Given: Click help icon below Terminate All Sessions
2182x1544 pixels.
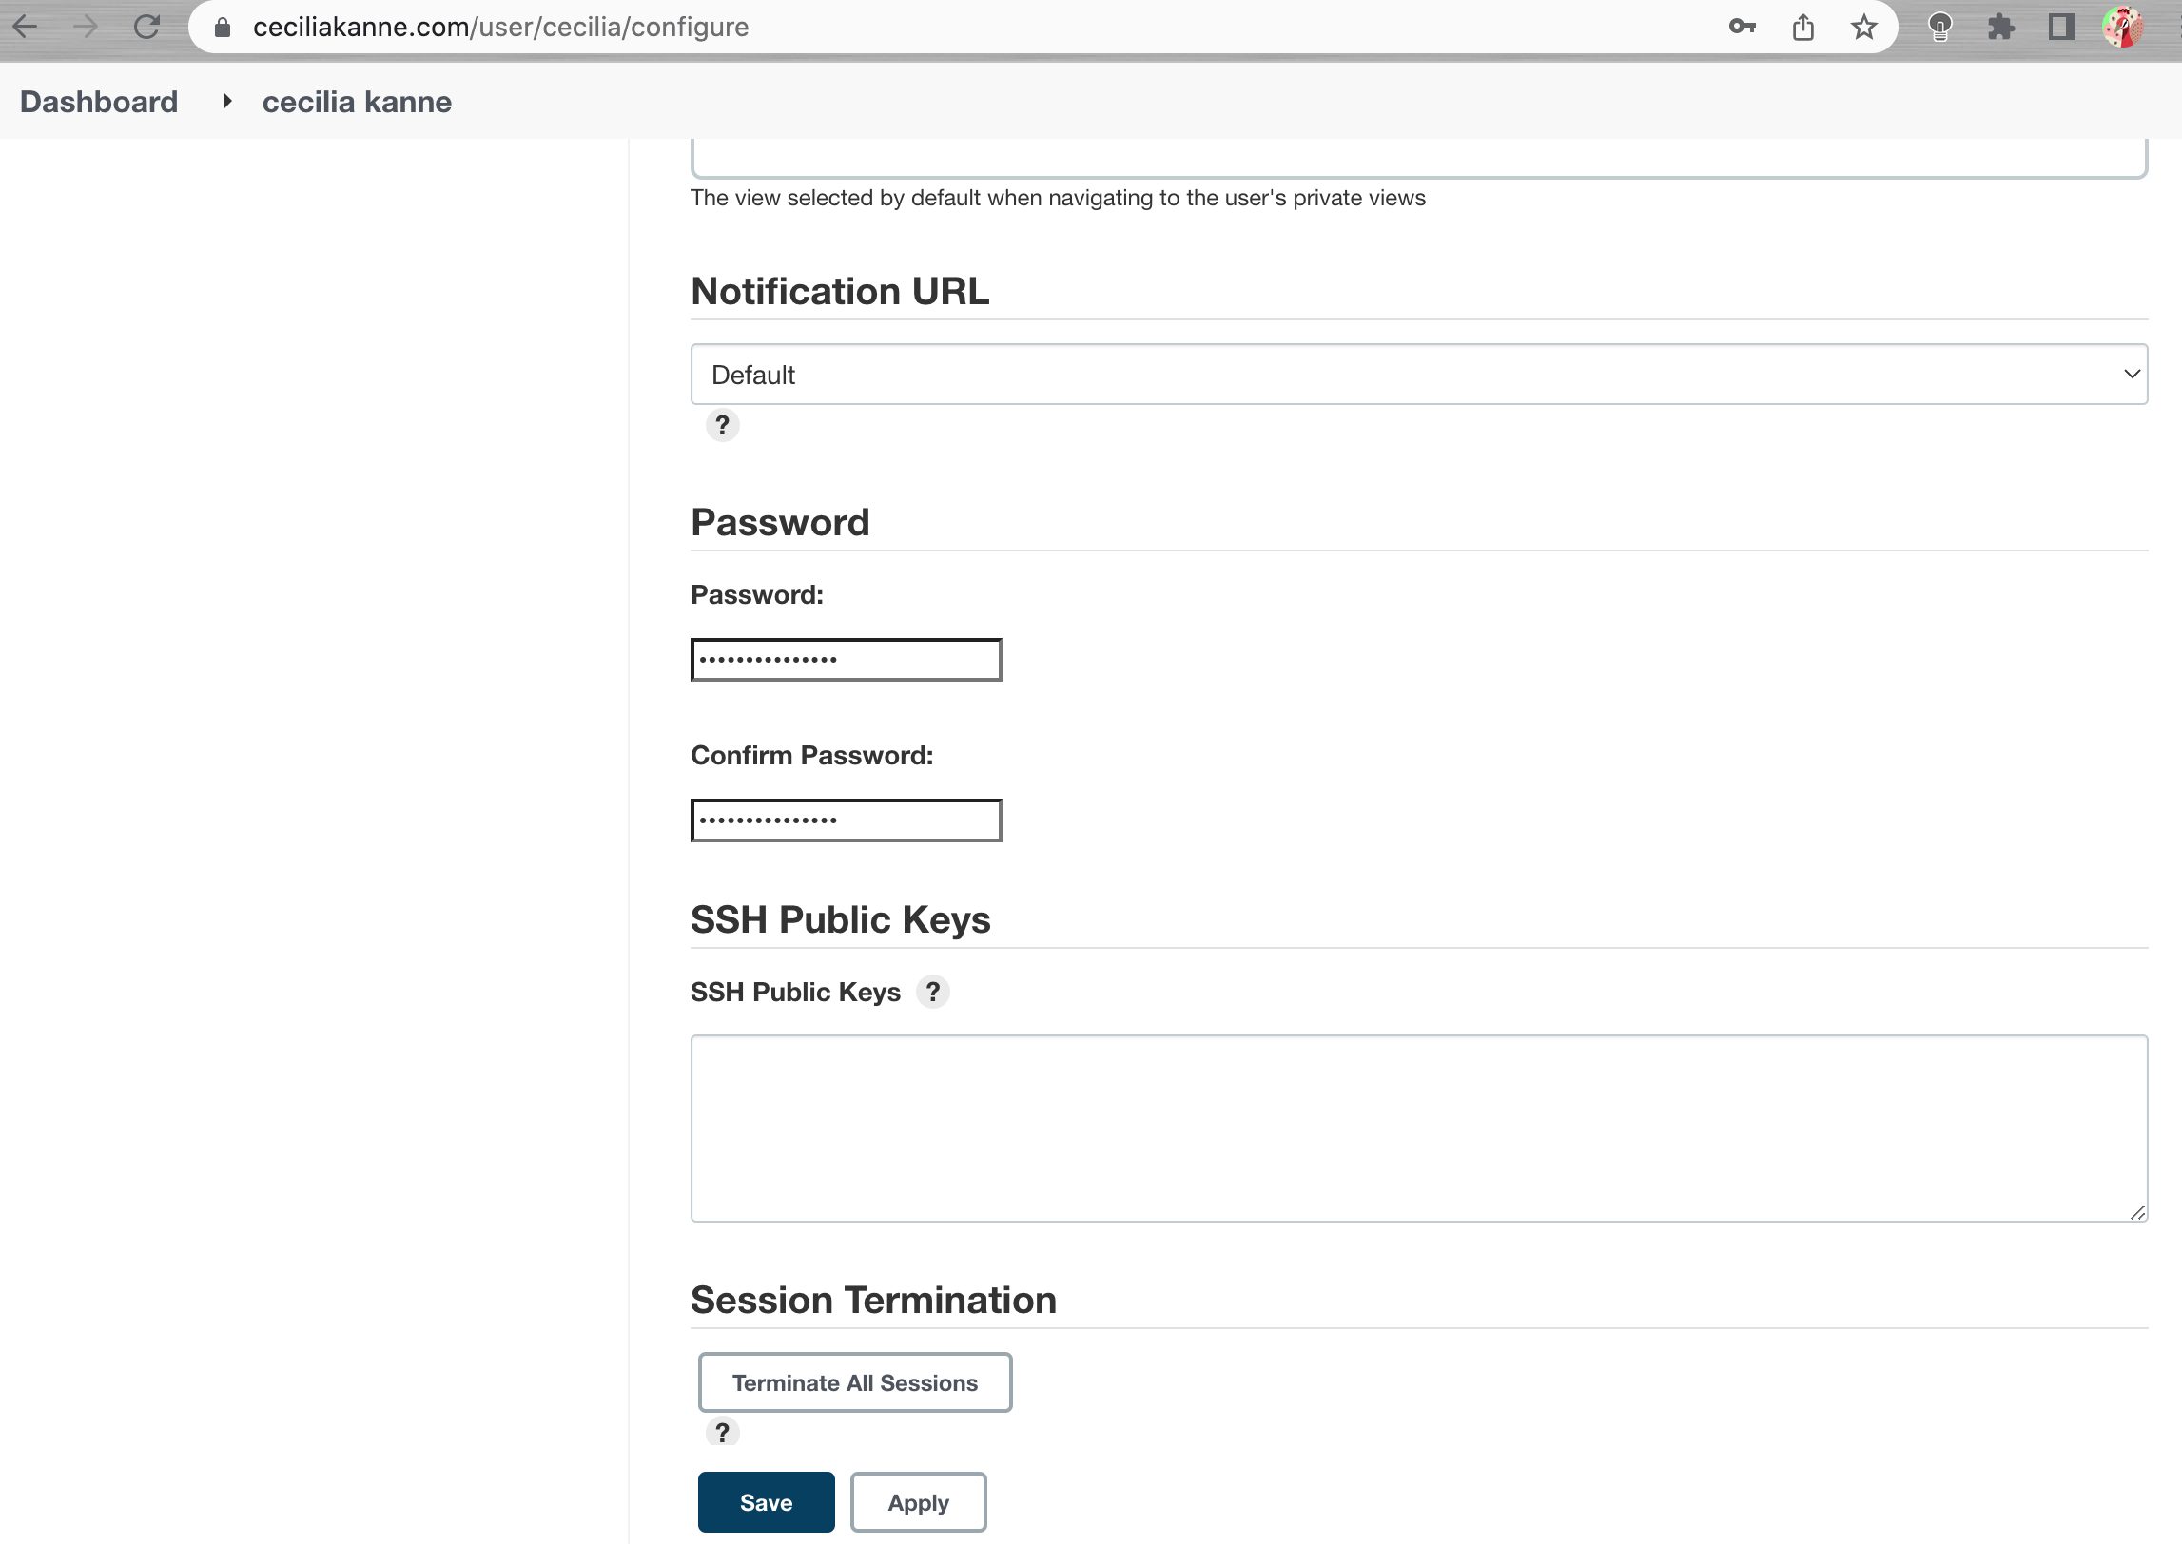Looking at the screenshot, I should pyautogui.click(x=722, y=1432).
